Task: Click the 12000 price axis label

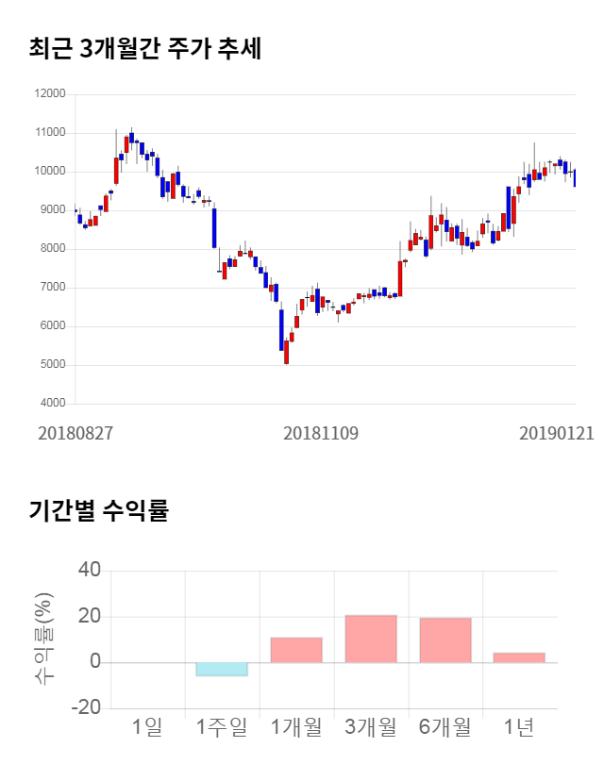Action: [50, 94]
